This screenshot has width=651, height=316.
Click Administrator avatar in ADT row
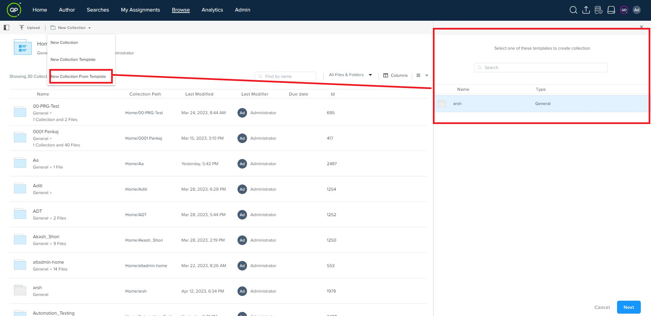242,215
